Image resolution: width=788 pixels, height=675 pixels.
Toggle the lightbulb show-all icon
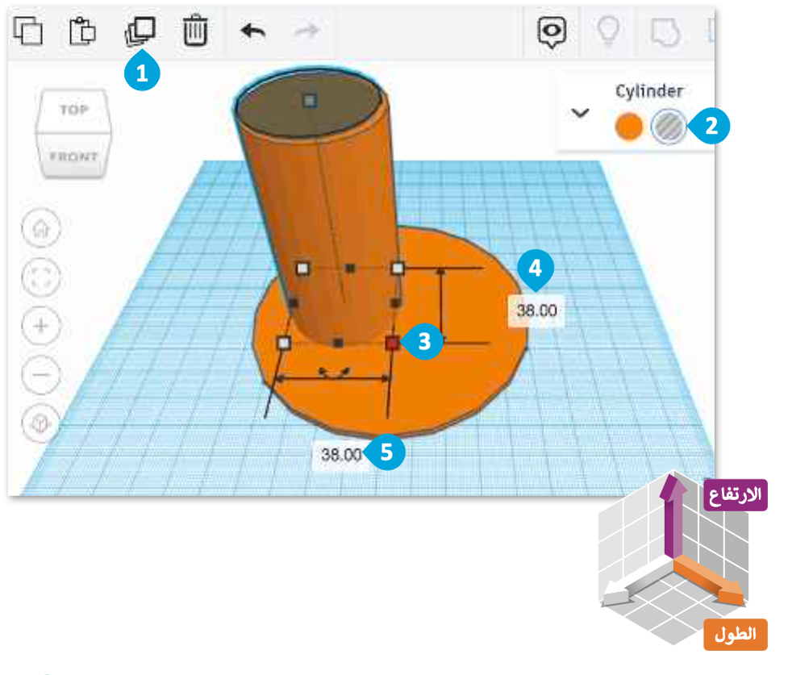point(607,31)
